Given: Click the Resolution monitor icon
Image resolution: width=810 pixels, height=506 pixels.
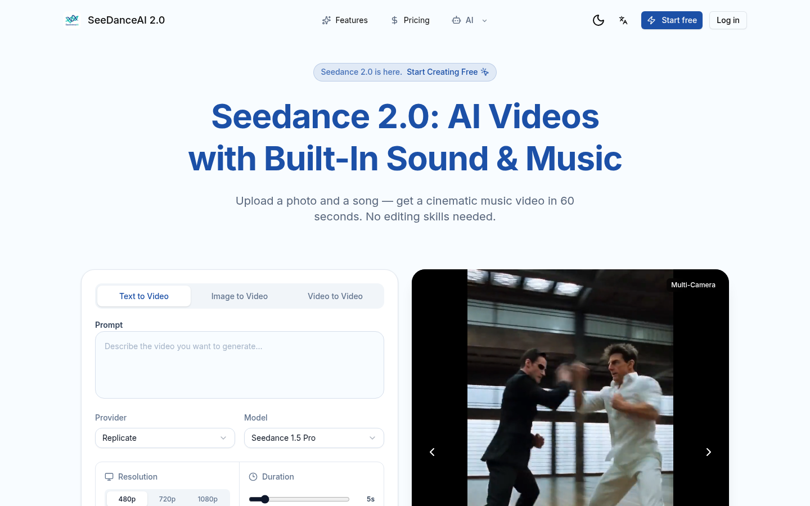Looking at the screenshot, I should 109,477.
